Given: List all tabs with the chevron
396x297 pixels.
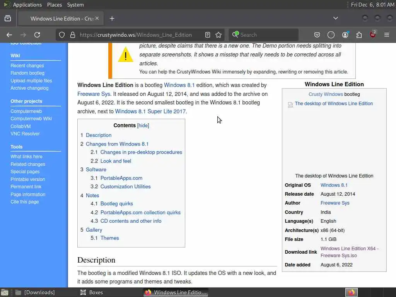Looking at the screenshot, I should (336, 18).
